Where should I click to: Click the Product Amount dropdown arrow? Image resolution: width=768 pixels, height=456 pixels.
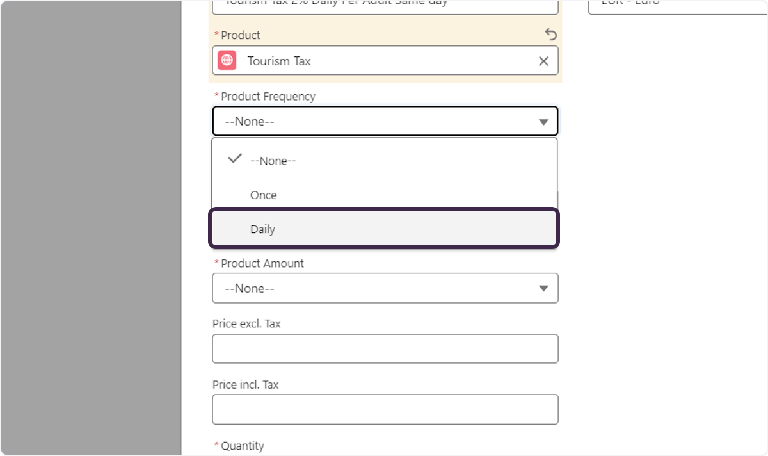click(x=543, y=288)
